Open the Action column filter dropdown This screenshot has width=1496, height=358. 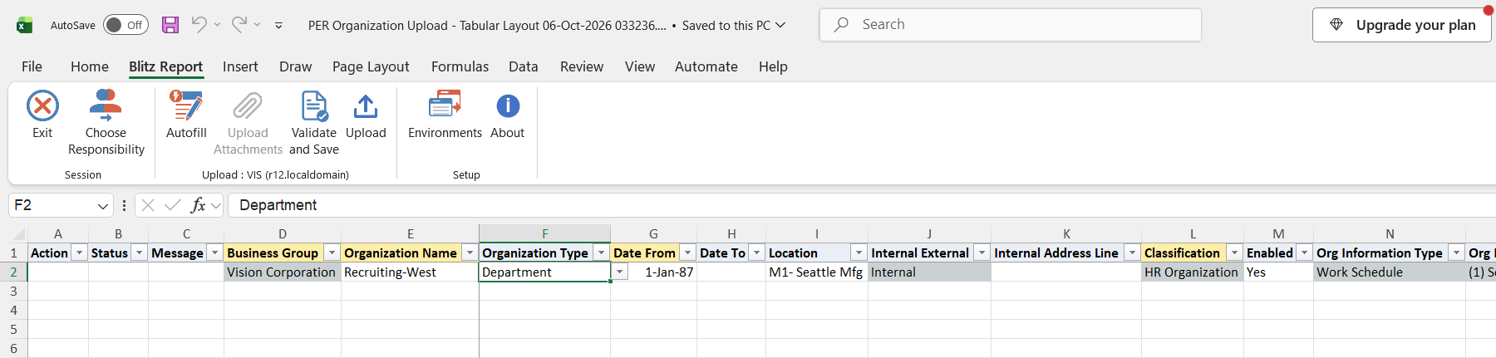pyautogui.click(x=80, y=253)
